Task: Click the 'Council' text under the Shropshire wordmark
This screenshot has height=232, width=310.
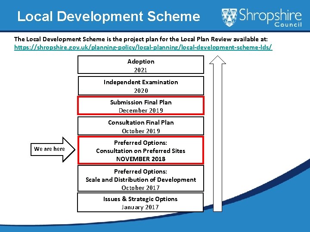Action: 288,24
